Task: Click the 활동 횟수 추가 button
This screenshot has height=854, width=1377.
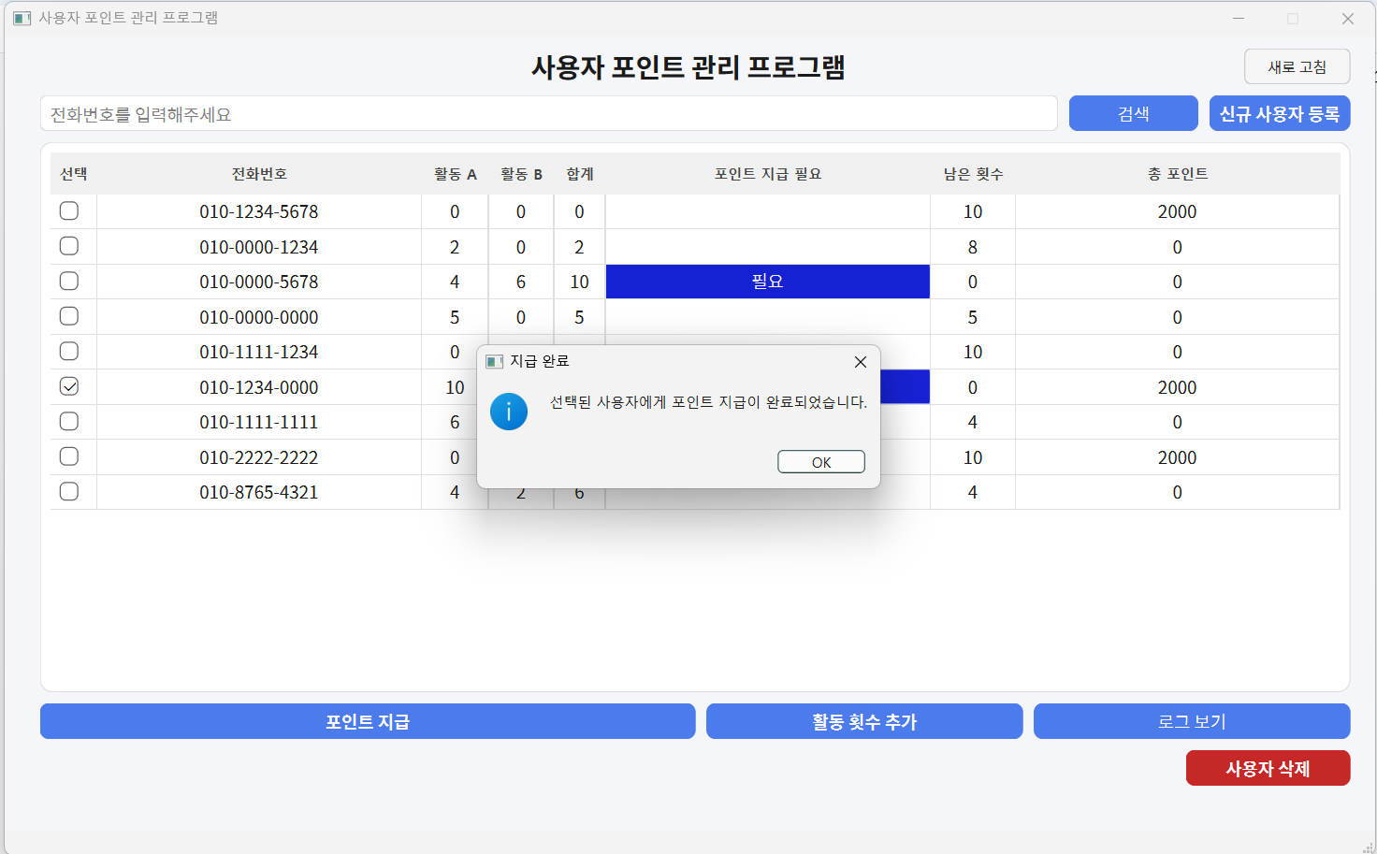Action: pyautogui.click(x=863, y=721)
